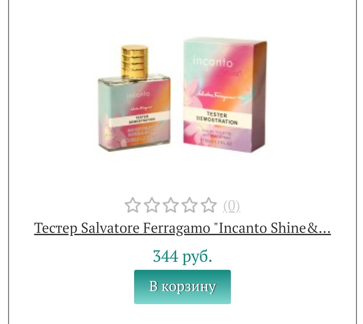This screenshot has width=363, height=324.
Task: Click the gold cap of the bottle
Action: pos(135,62)
